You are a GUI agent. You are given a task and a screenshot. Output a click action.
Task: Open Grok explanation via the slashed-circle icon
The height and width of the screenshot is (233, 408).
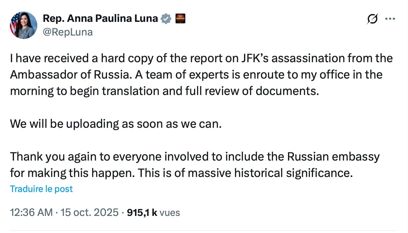(x=372, y=19)
